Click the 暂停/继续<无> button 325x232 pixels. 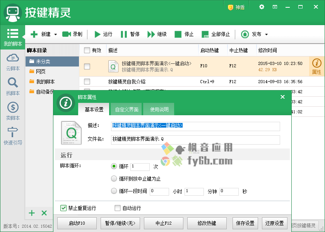120,223
